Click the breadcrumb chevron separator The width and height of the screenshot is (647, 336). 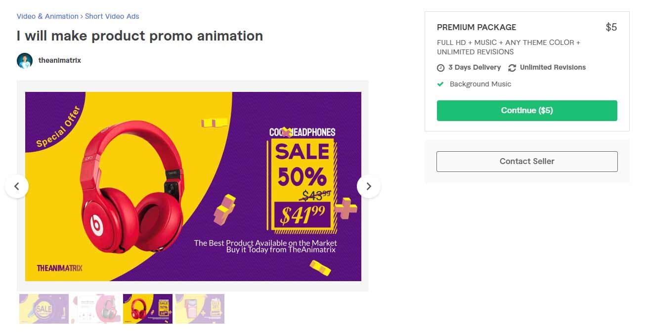pos(82,16)
